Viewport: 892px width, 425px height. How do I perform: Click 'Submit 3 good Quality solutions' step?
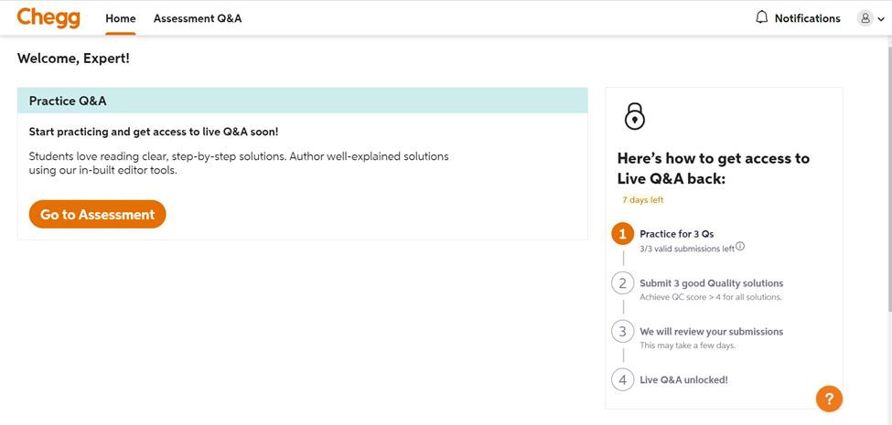pos(711,283)
